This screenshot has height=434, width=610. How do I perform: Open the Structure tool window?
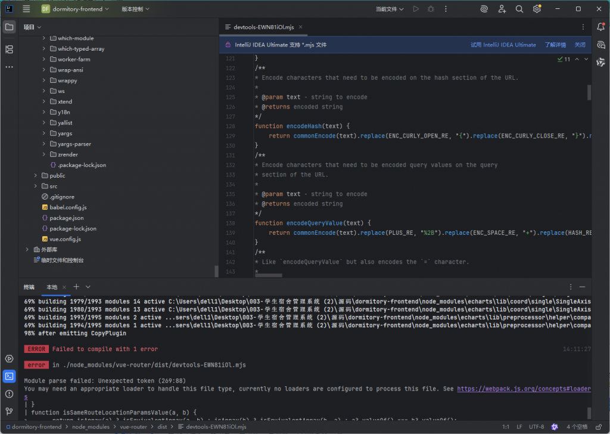click(9, 49)
